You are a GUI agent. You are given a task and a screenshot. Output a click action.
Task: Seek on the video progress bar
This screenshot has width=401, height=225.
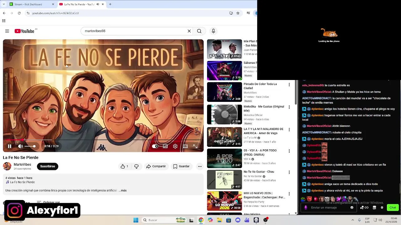coord(103,140)
